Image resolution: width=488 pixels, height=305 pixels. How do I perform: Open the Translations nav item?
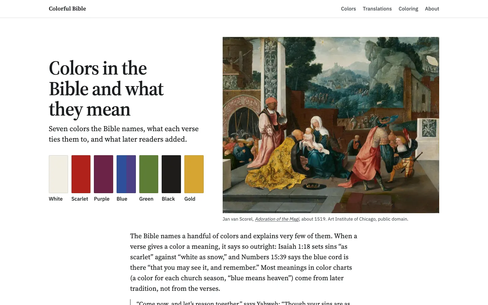tap(377, 9)
